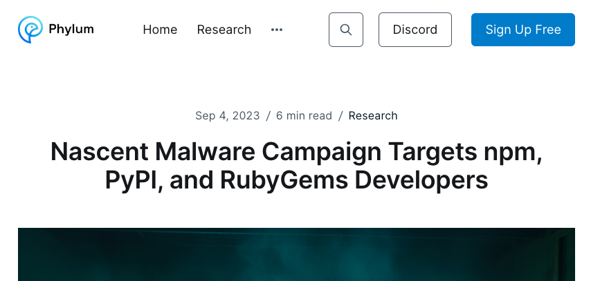Click the Discord button
This screenshot has height=281, width=591.
(x=415, y=30)
